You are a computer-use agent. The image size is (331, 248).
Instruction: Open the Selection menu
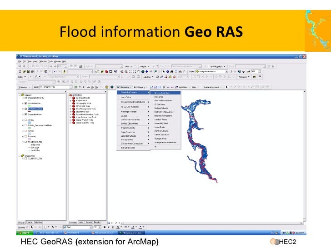point(43,61)
